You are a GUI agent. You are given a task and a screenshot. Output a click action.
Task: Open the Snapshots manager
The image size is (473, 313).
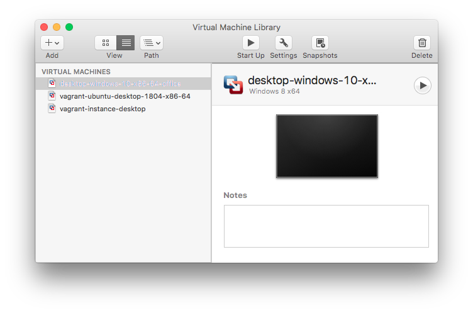pos(320,43)
